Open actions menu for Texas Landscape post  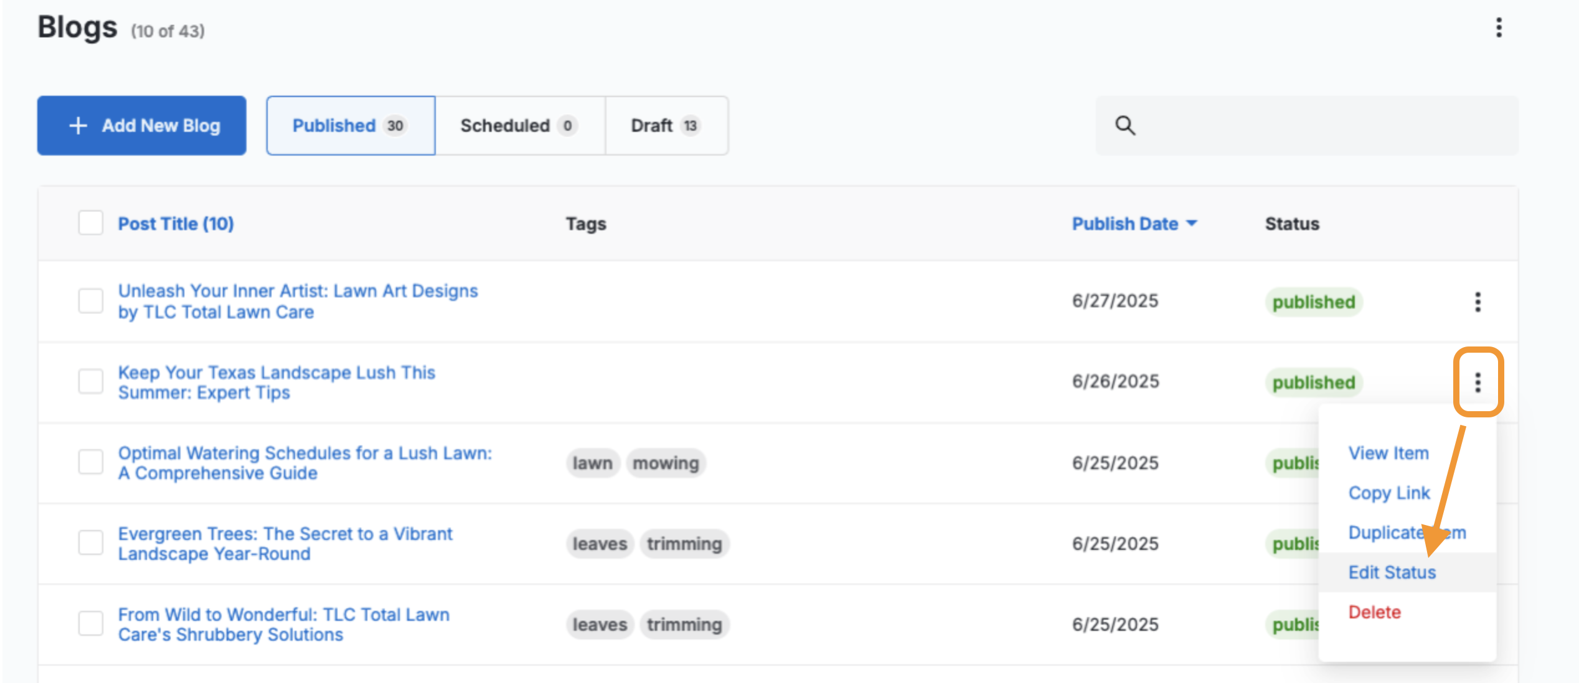(1478, 382)
